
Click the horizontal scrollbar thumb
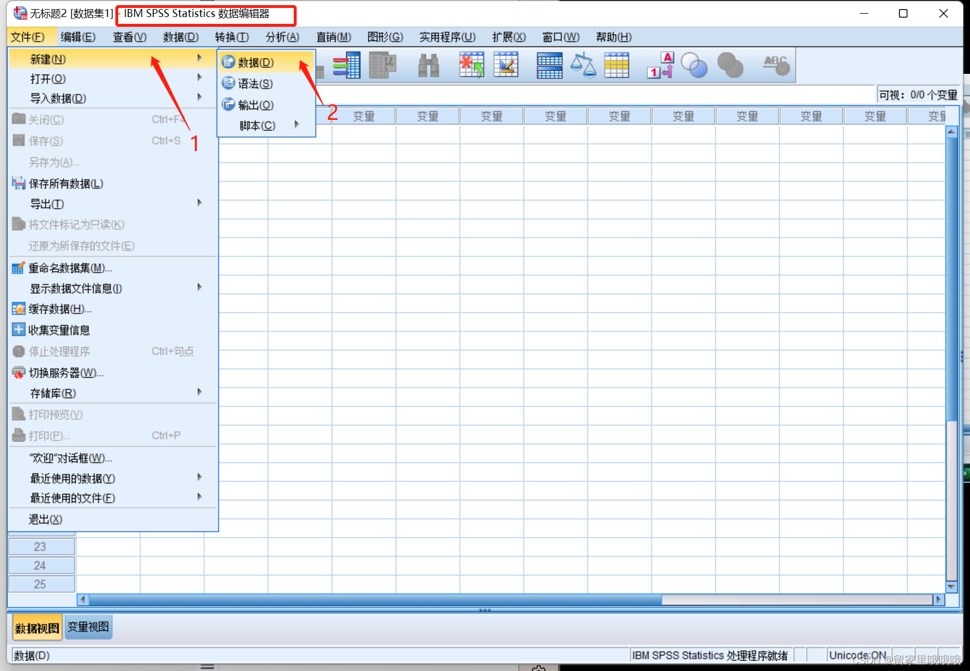pos(375,599)
